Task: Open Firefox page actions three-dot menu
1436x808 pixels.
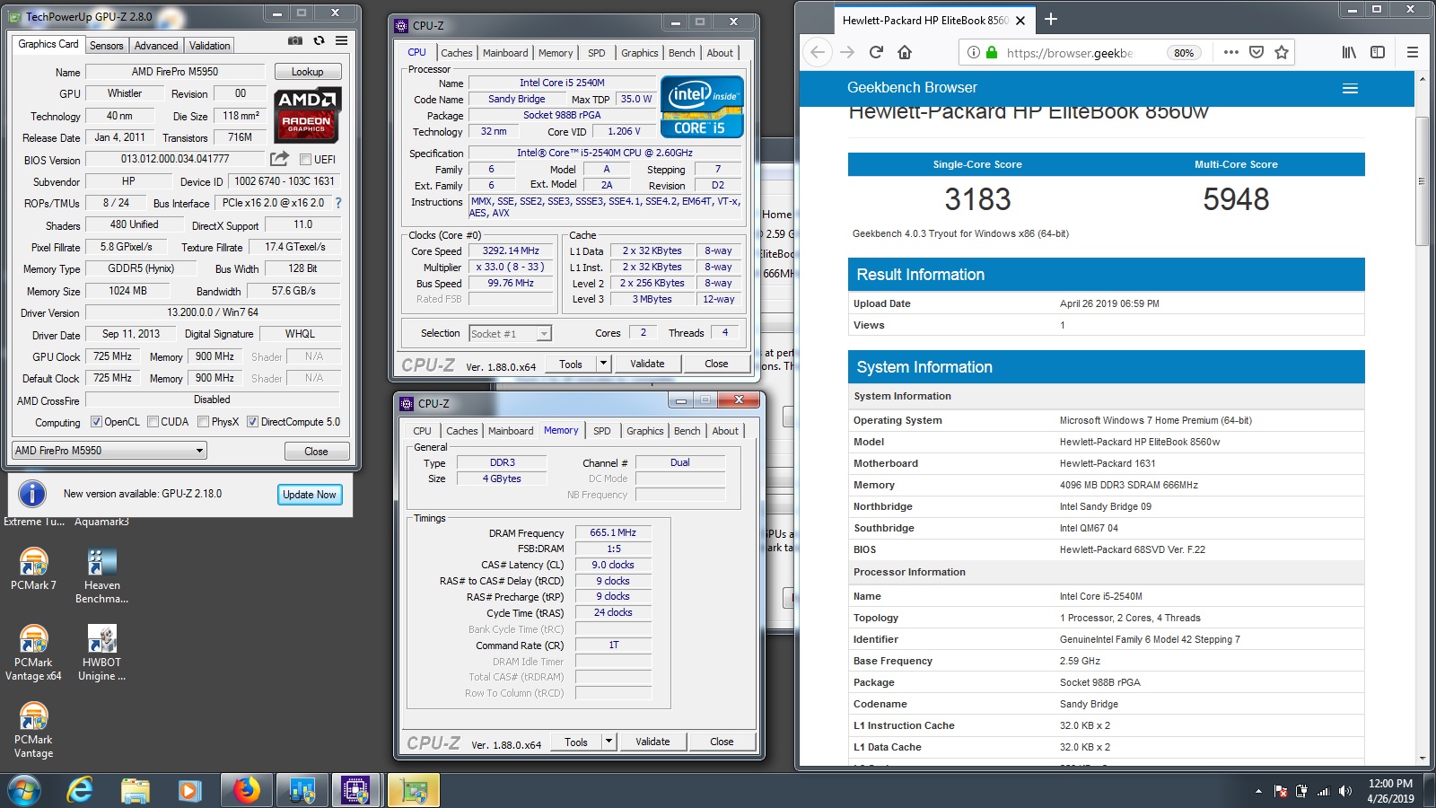Action: (x=1231, y=52)
